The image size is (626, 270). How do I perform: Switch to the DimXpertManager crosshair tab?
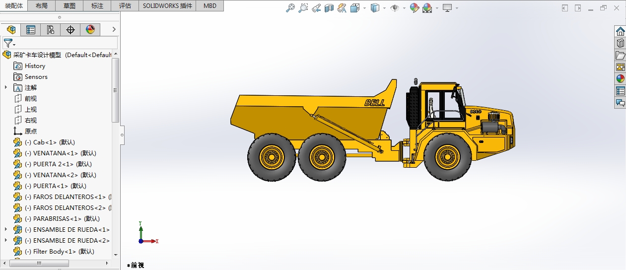[x=70, y=30]
